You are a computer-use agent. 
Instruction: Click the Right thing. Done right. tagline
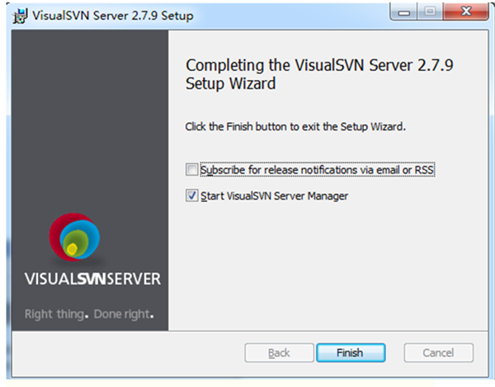click(x=89, y=314)
